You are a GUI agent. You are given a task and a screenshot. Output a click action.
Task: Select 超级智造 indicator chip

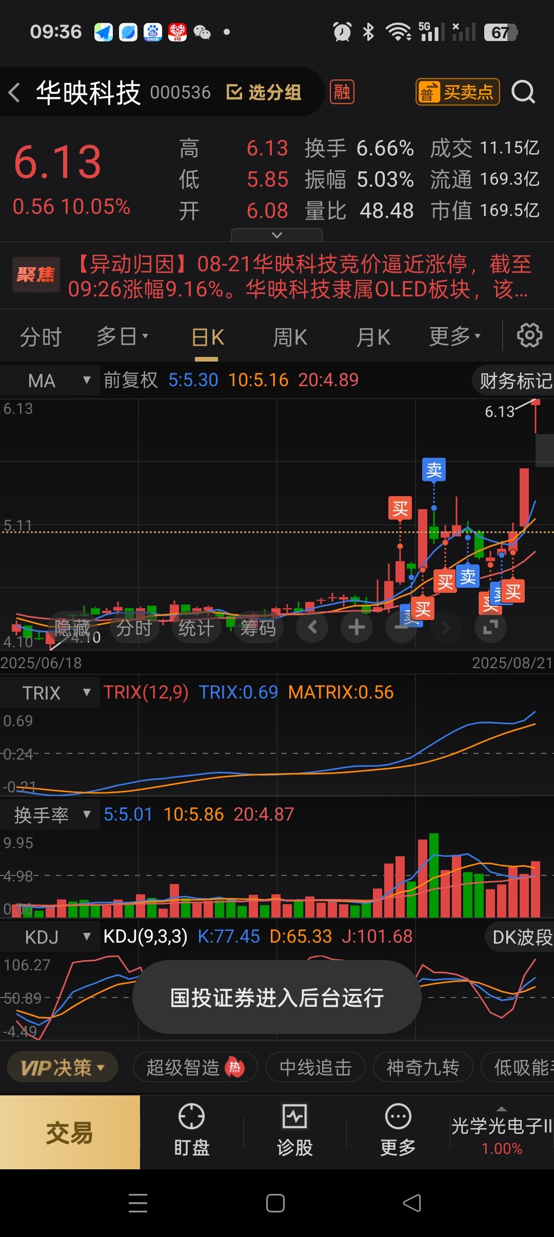(195, 1068)
